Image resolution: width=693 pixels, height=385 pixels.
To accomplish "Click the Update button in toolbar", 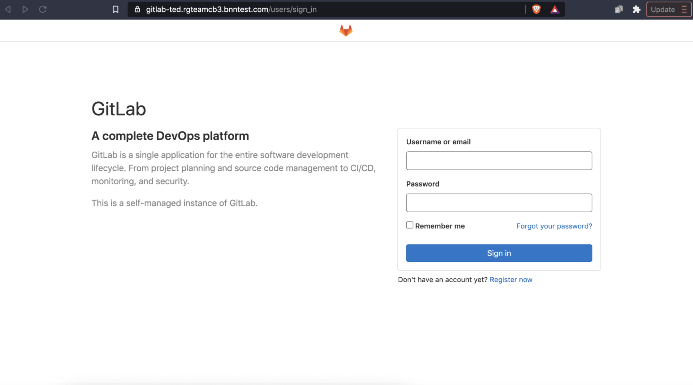I will tap(662, 9).
